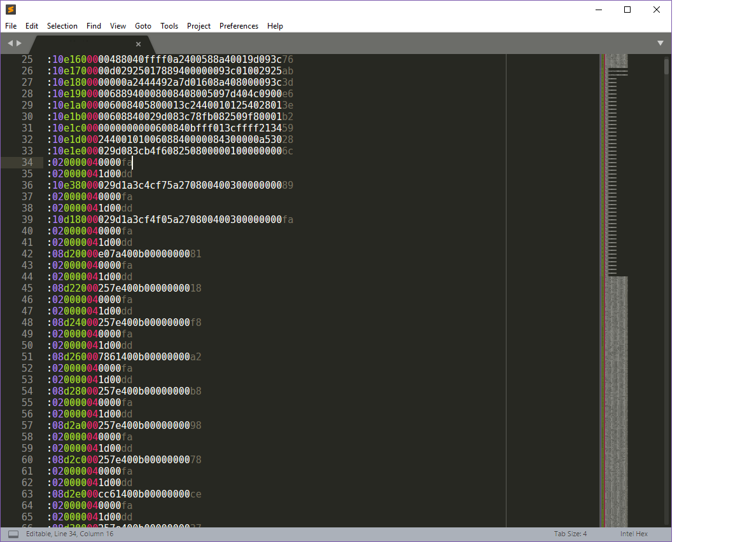The image size is (733, 542).
Task: Click the hex record beginning 10e18000
Action: 170,83
